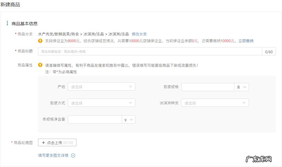Select the 新建商品 page title
Screen dimensions: 282x167
click(10, 4)
